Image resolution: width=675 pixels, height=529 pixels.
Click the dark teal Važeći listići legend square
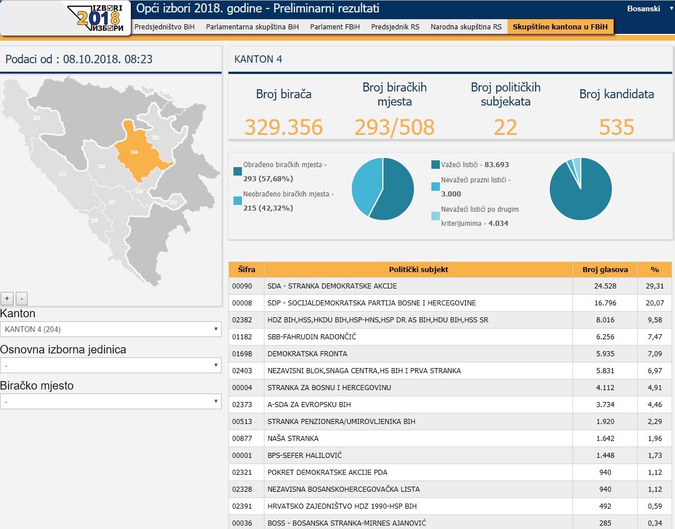click(x=435, y=165)
